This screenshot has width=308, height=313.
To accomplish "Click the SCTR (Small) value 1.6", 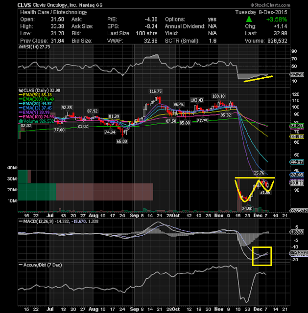I will [x=213, y=41].
